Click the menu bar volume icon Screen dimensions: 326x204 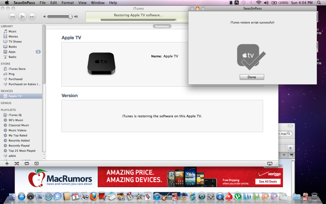266,3
